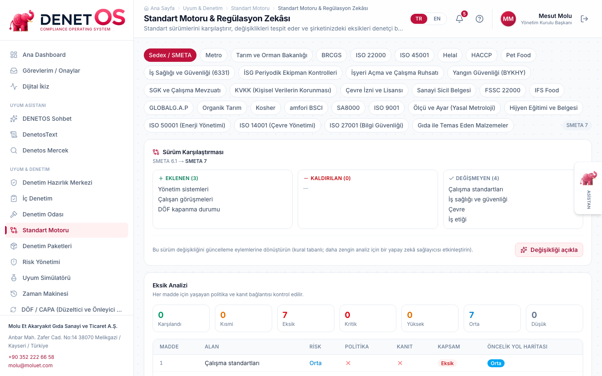Select the IFS Food standard chip

547,90
